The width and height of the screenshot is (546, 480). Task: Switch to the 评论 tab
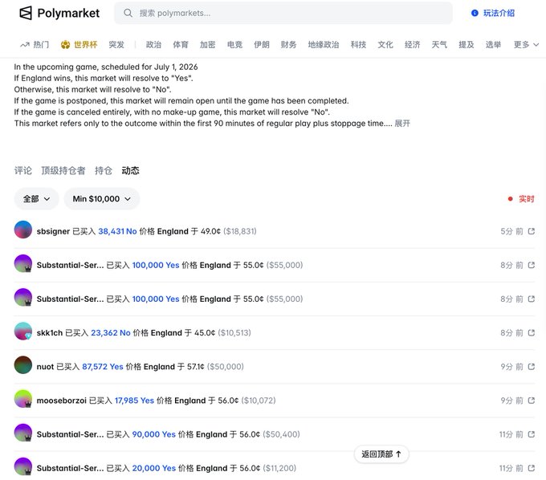[x=23, y=170]
